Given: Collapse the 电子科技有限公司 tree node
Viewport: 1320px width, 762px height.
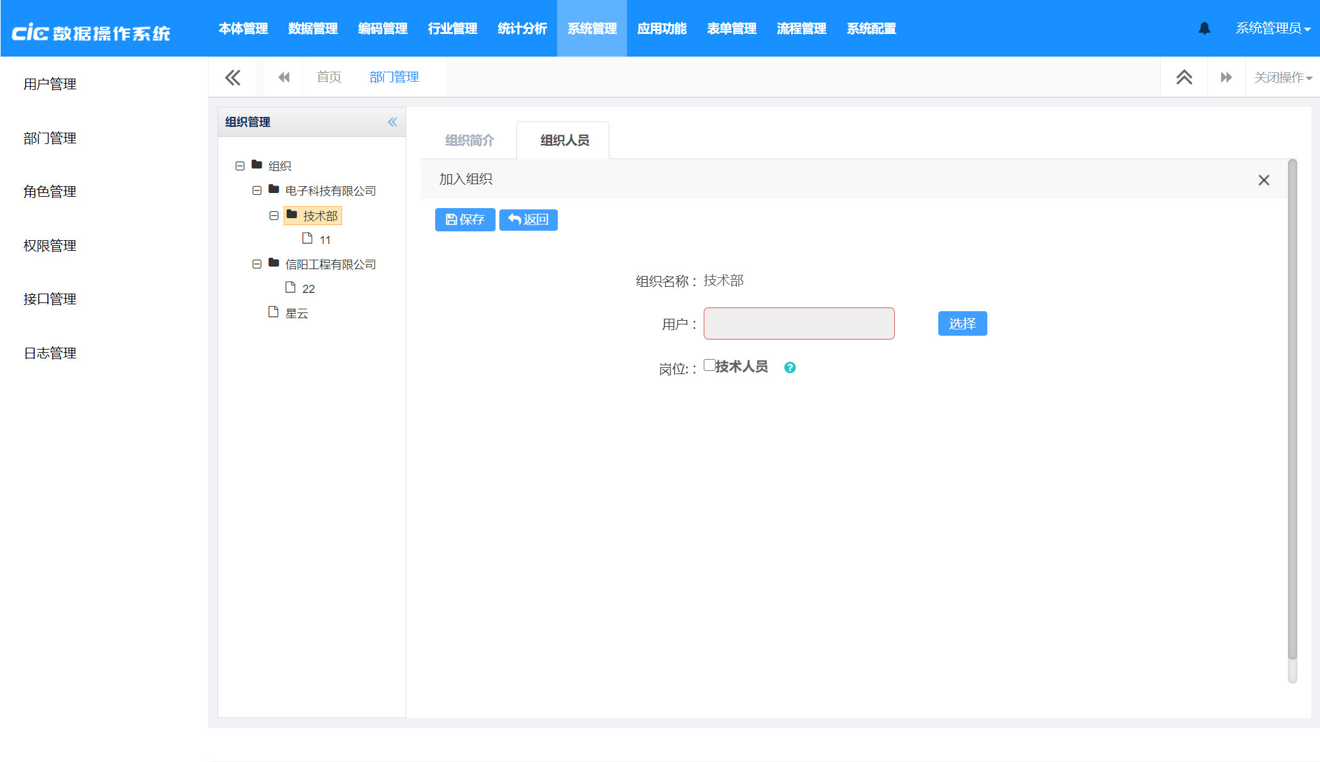Looking at the screenshot, I should pyautogui.click(x=257, y=190).
